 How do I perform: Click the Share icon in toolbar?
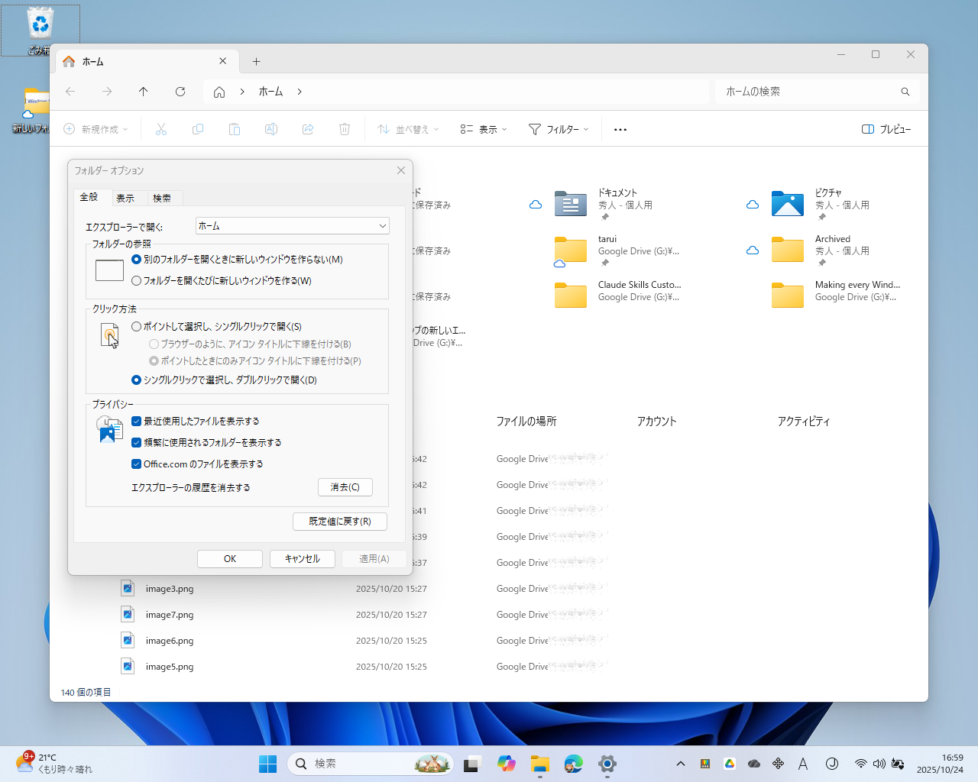point(308,129)
